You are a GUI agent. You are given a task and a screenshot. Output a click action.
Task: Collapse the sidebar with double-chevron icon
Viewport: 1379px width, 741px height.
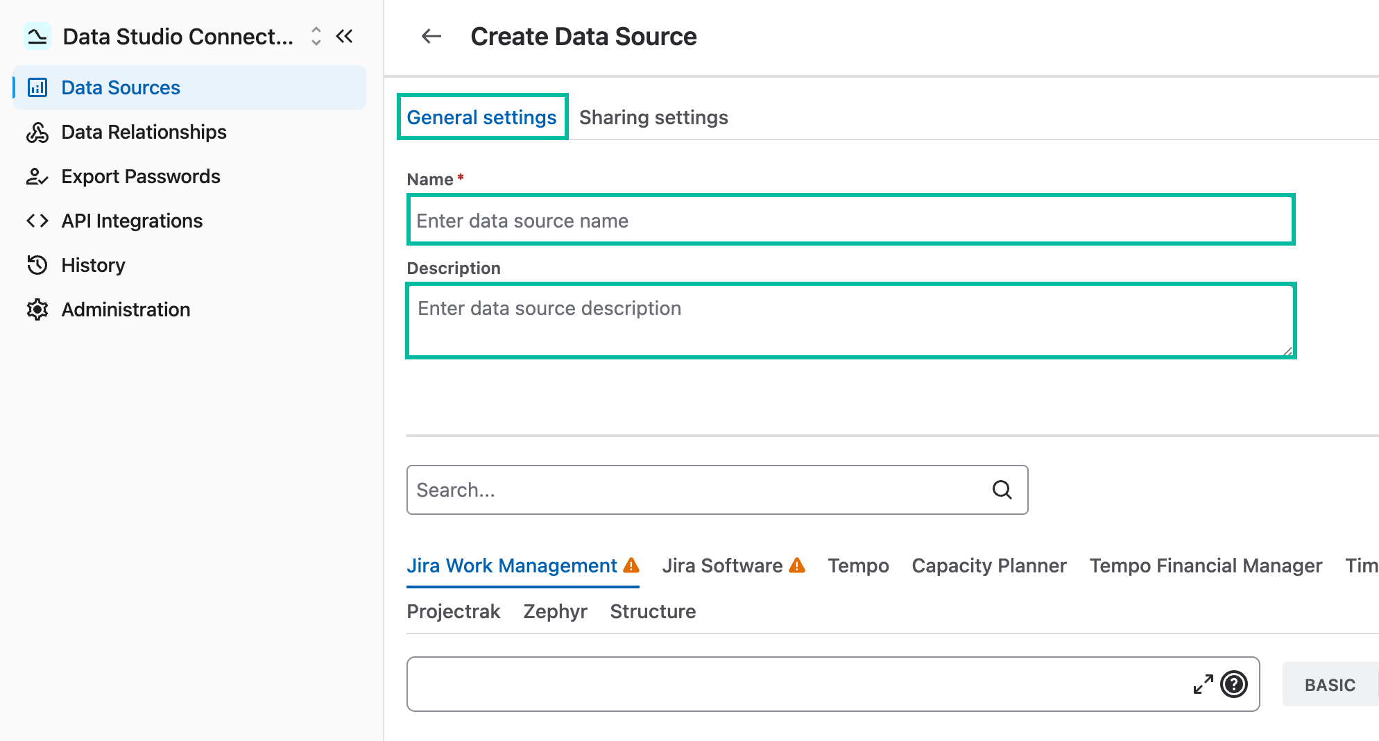point(345,36)
